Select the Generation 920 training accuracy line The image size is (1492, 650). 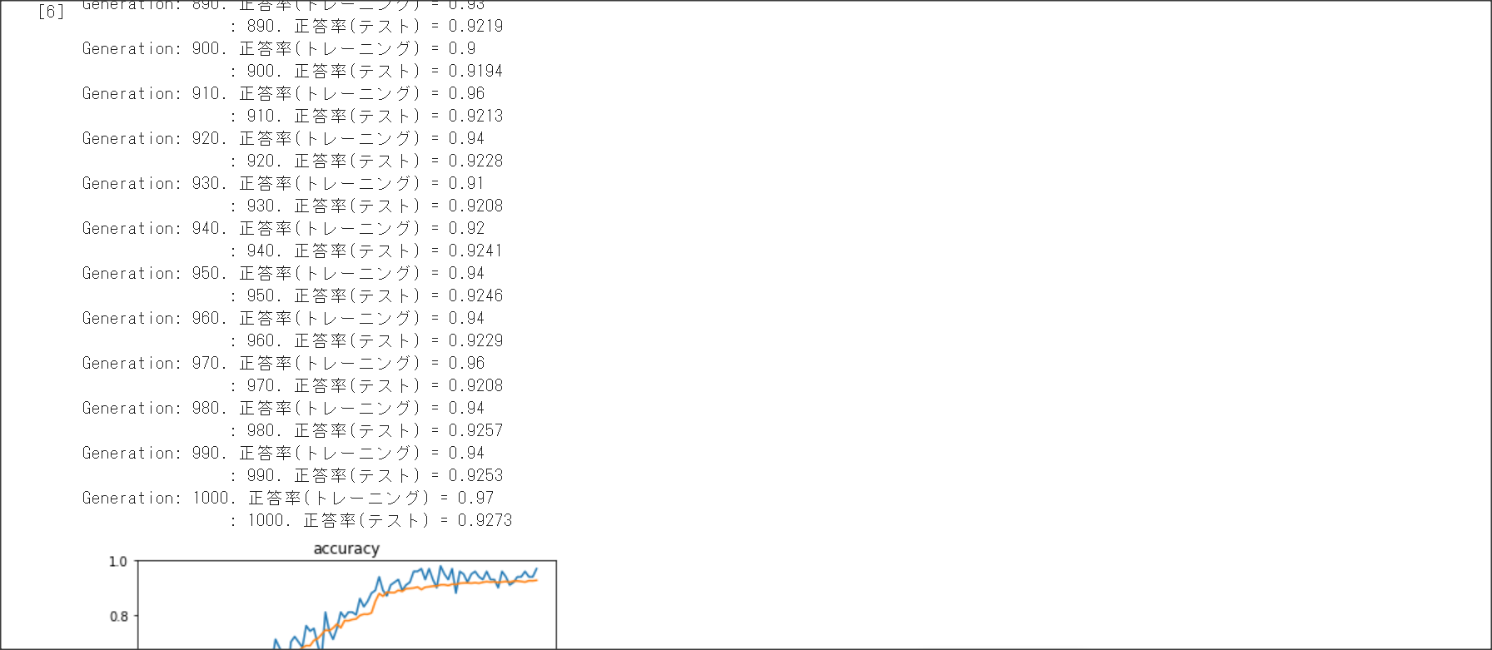283,138
